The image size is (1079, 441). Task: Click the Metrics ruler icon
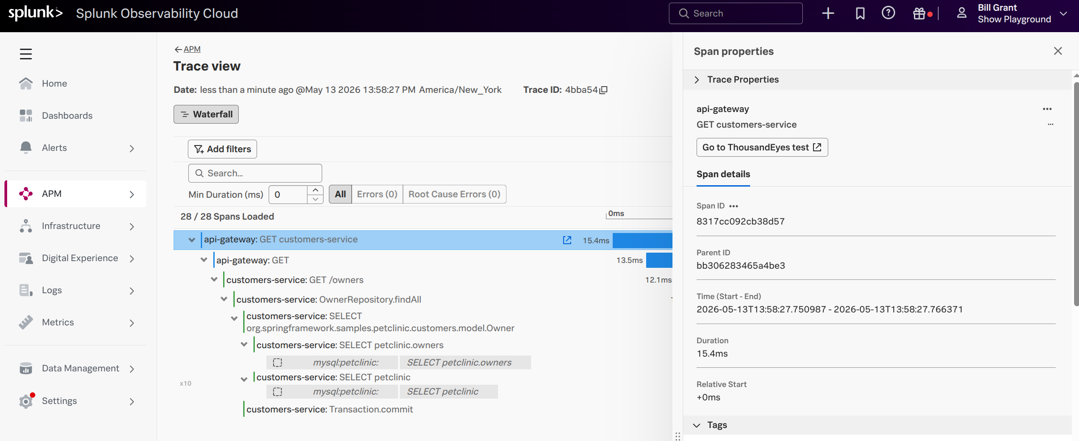(x=26, y=322)
